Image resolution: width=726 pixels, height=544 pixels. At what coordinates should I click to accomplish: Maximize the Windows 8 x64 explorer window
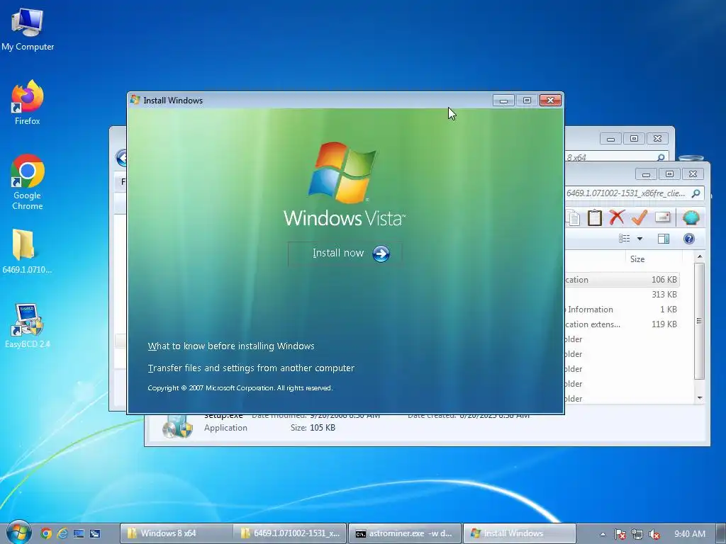coord(634,138)
